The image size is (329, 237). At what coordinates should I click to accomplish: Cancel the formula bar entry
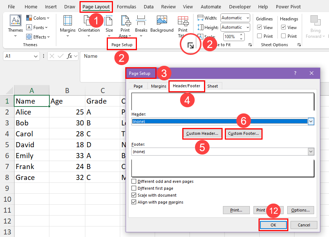(52, 56)
